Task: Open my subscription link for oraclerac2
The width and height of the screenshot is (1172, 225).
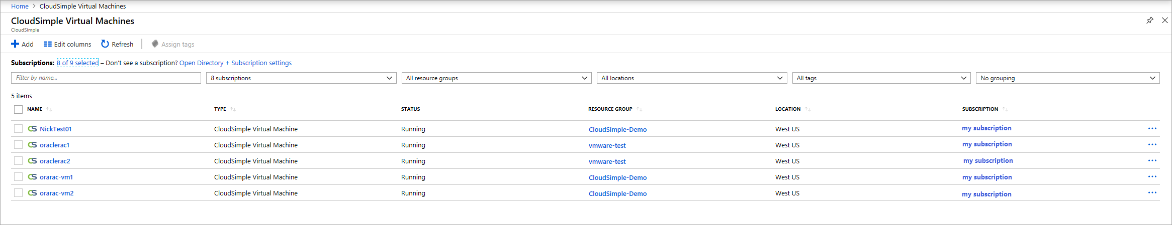Action: click(988, 160)
